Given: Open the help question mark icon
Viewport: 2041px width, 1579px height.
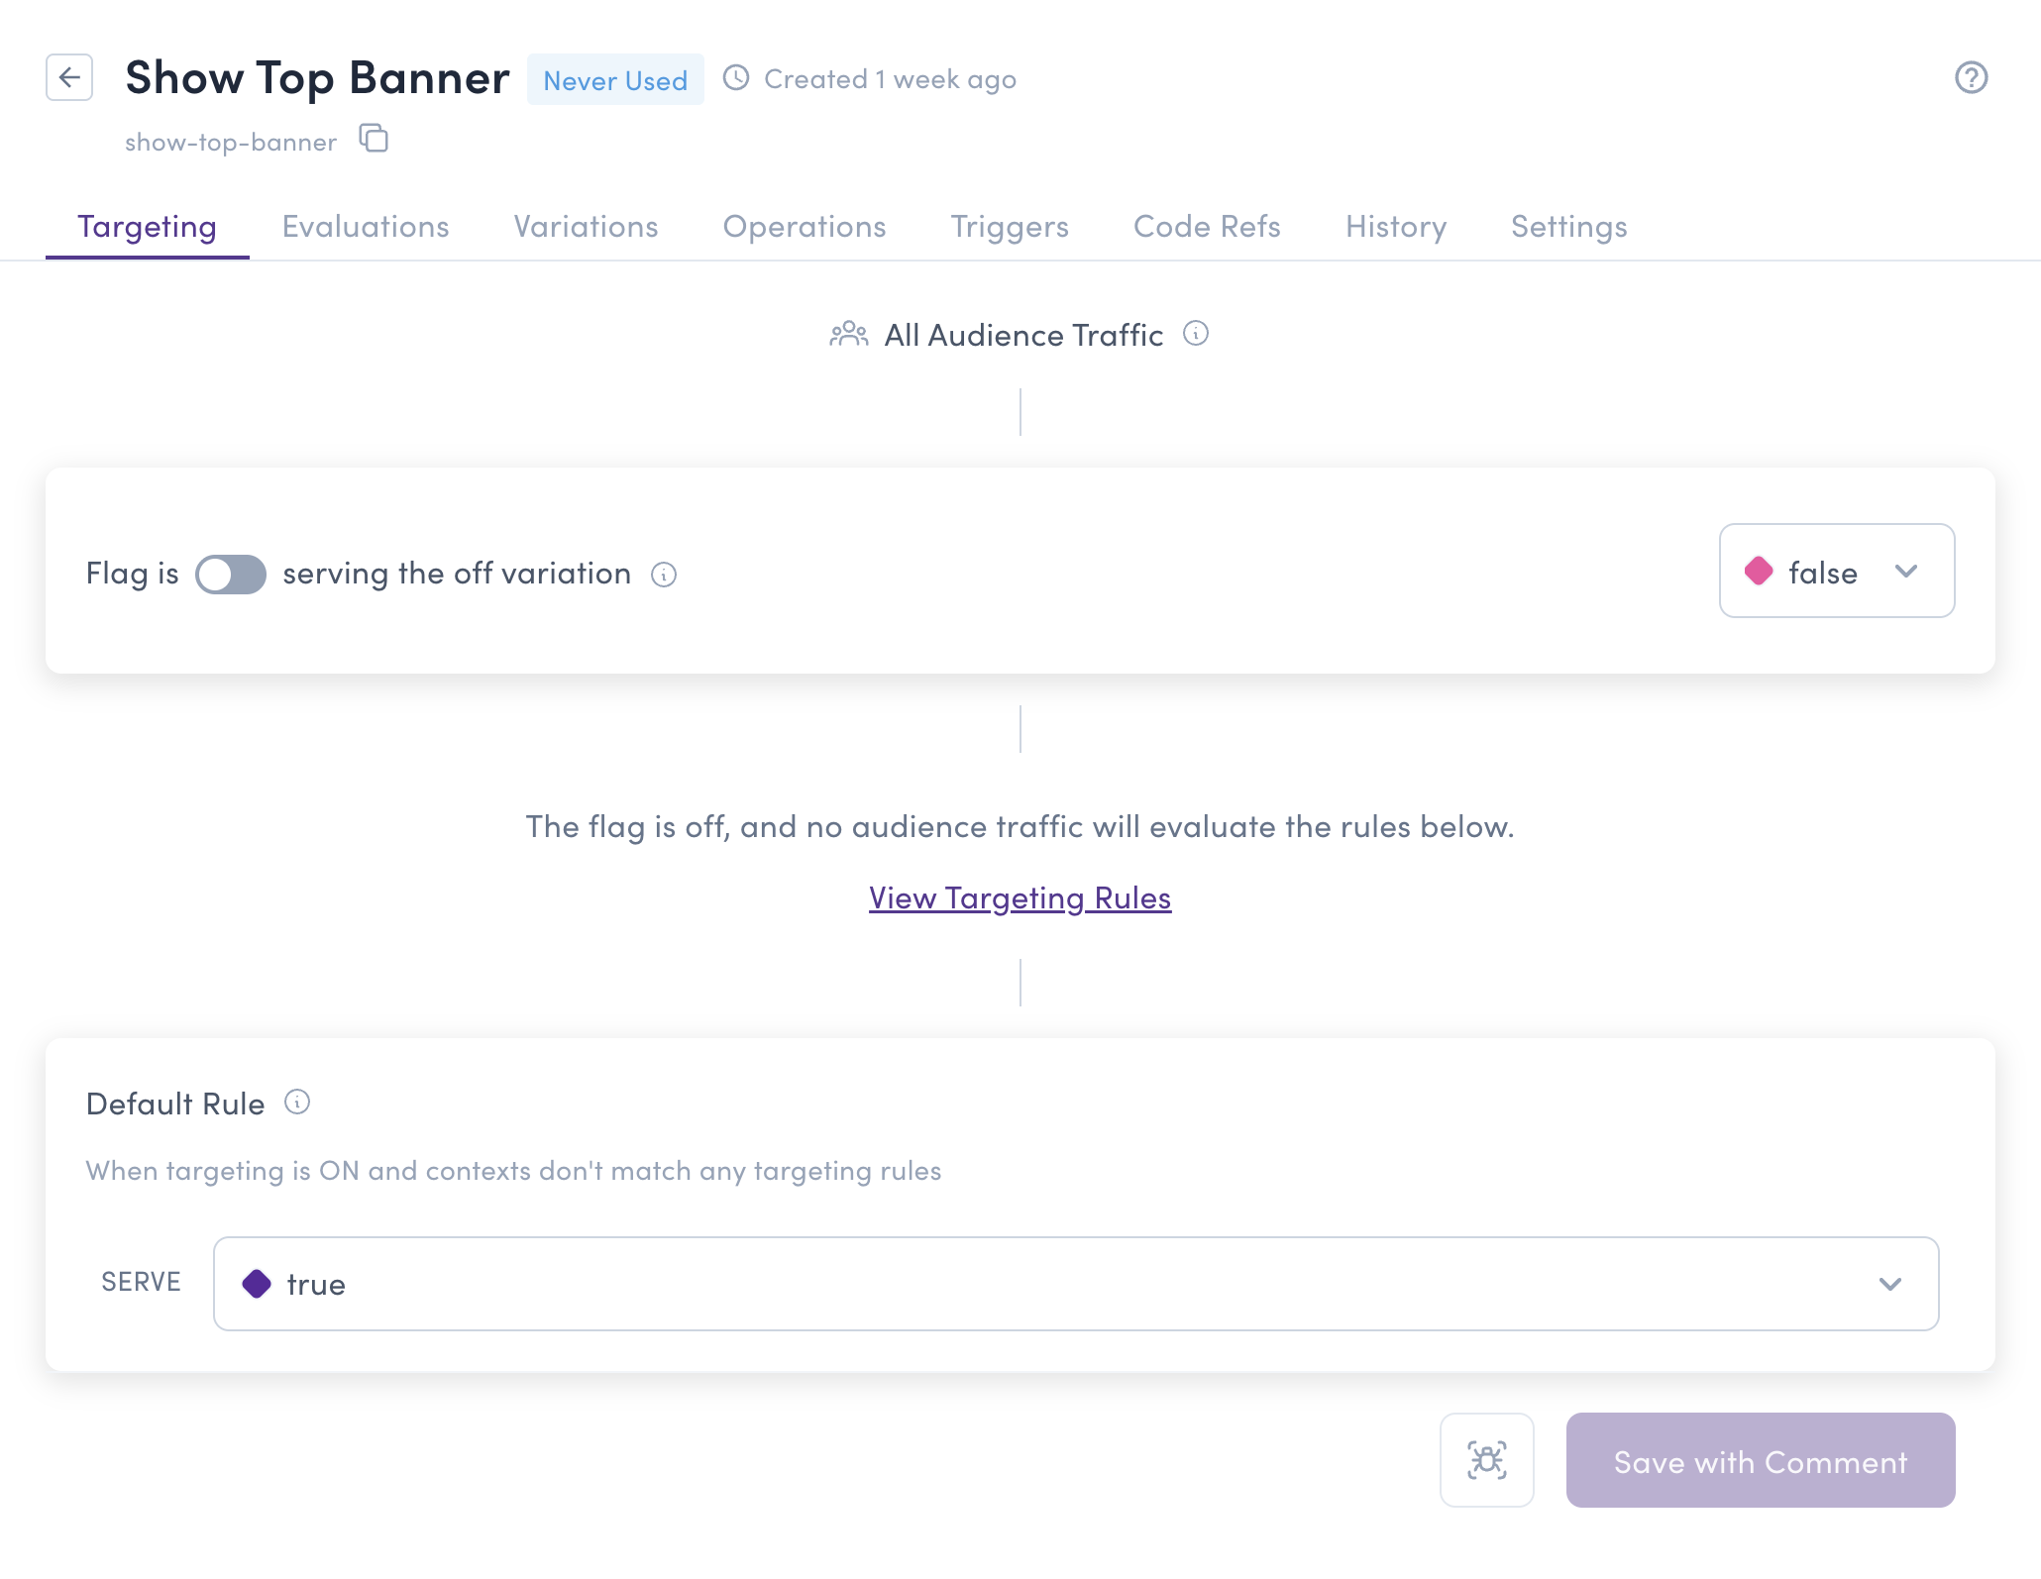Looking at the screenshot, I should [x=1971, y=77].
